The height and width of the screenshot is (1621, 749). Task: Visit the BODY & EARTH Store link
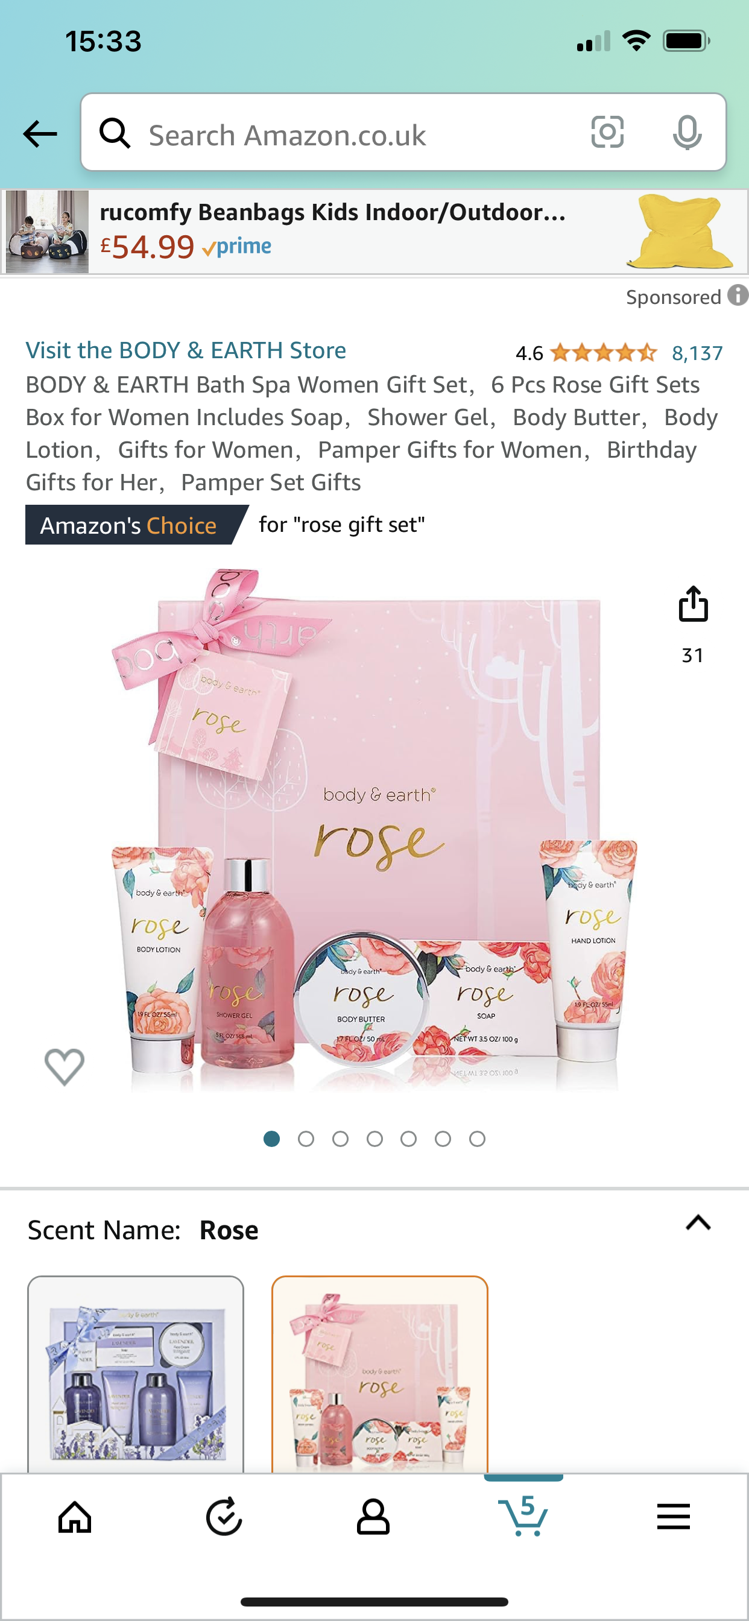(x=186, y=350)
